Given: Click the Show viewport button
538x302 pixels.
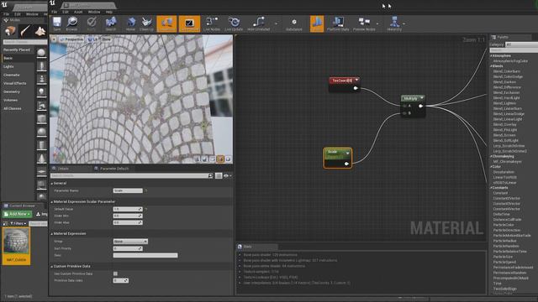Looking at the screenshot, I should [x=106, y=39].
